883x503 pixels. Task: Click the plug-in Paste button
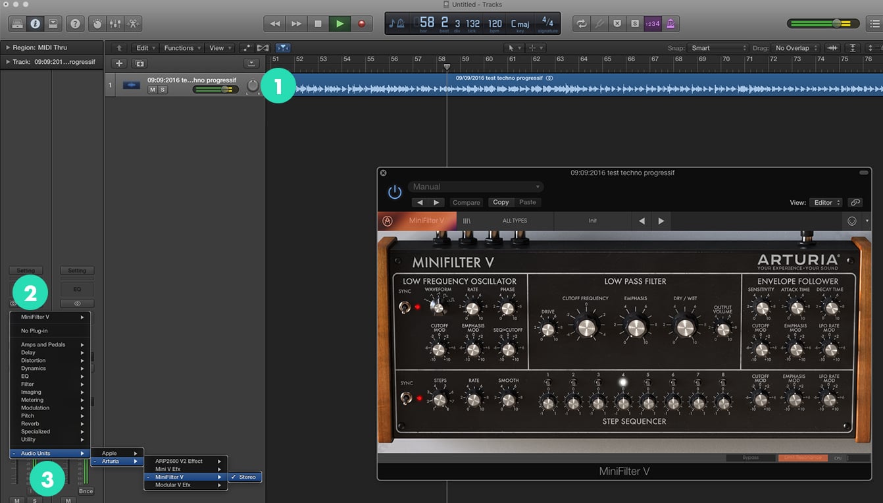(527, 203)
